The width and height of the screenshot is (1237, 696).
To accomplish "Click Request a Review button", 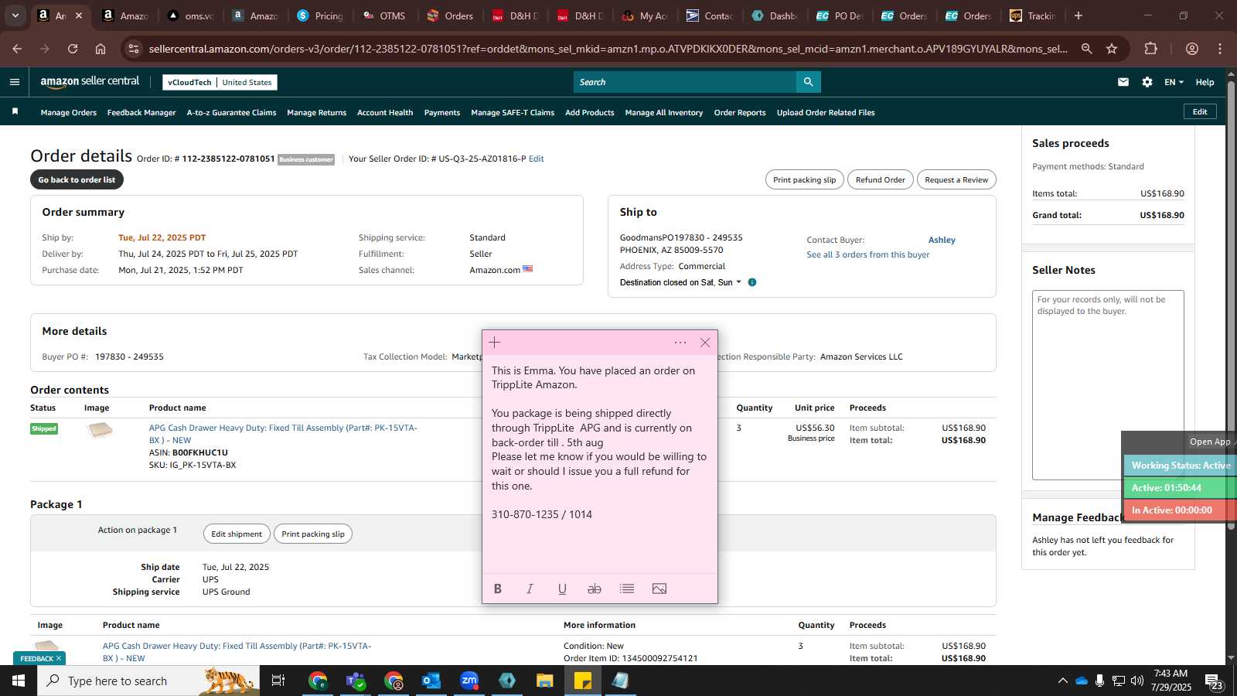I will click(956, 179).
